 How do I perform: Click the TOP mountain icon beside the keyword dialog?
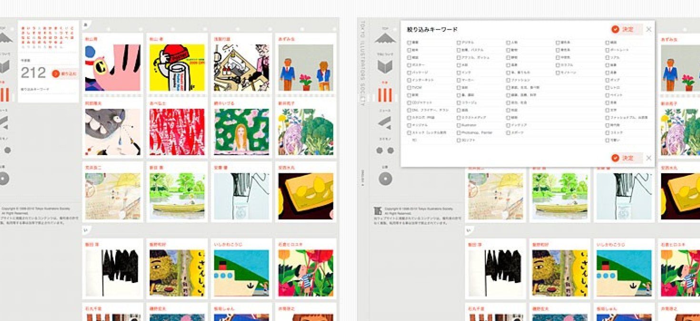point(385,39)
